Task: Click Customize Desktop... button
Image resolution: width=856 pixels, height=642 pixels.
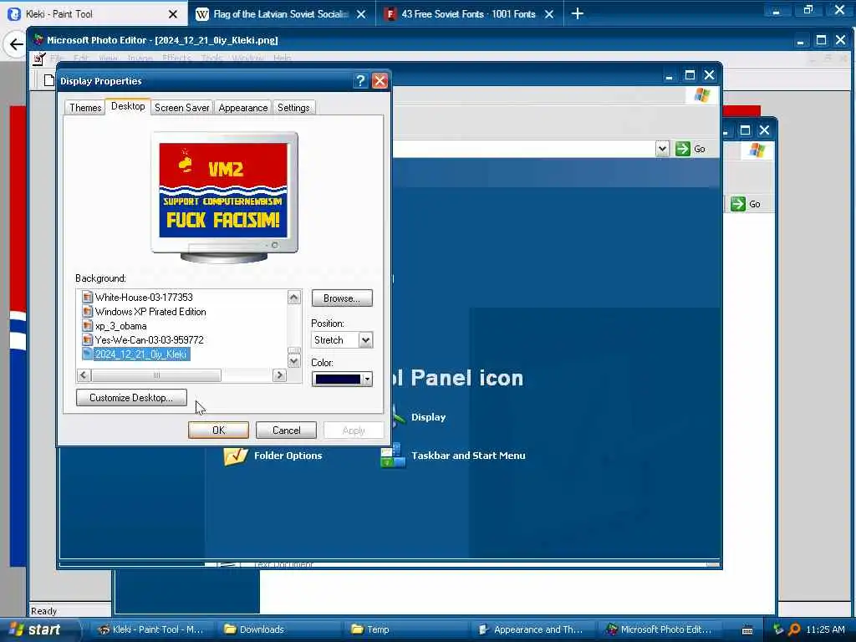Action: pos(131,397)
